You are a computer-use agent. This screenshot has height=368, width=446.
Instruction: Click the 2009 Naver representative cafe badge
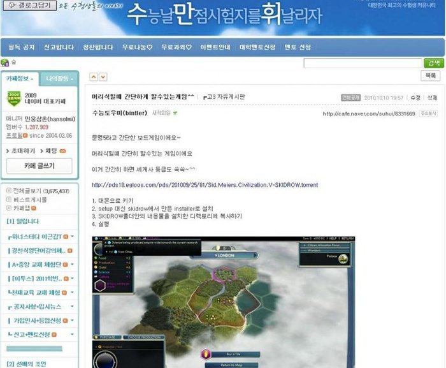[14, 99]
